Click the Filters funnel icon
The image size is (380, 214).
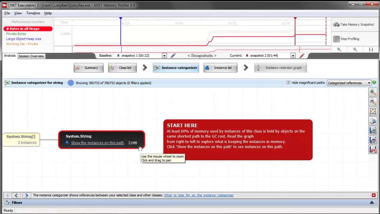[8, 203]
